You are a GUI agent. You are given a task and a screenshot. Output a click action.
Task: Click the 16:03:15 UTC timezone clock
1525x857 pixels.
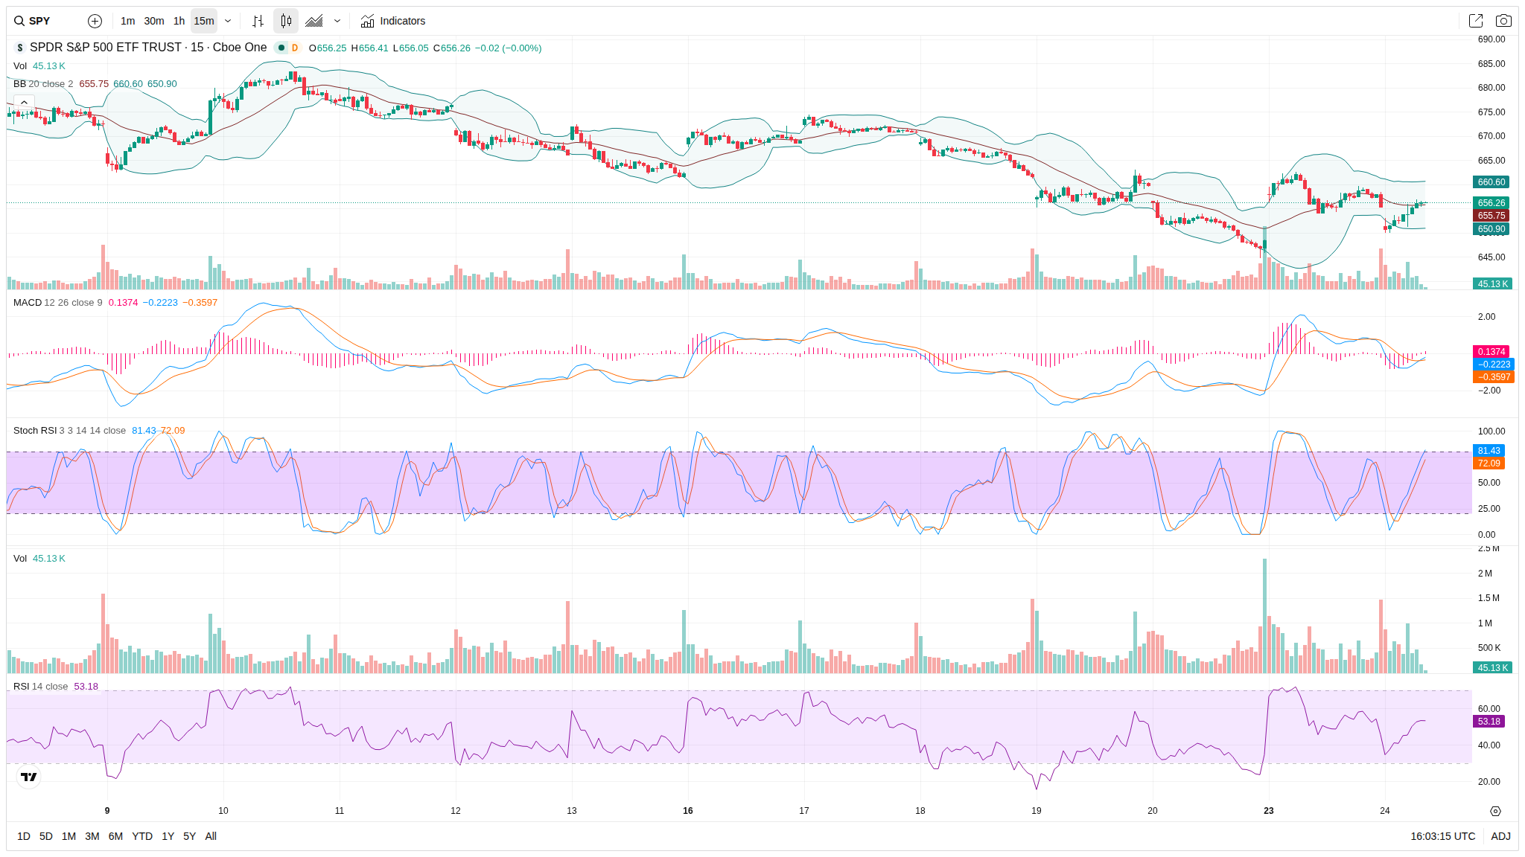[x=1442, y=836]
